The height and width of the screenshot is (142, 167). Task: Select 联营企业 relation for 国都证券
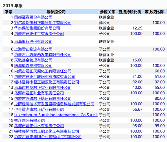coord(106,17)
